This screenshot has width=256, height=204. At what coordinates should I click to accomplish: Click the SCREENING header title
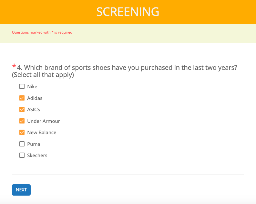pos(128,12)
